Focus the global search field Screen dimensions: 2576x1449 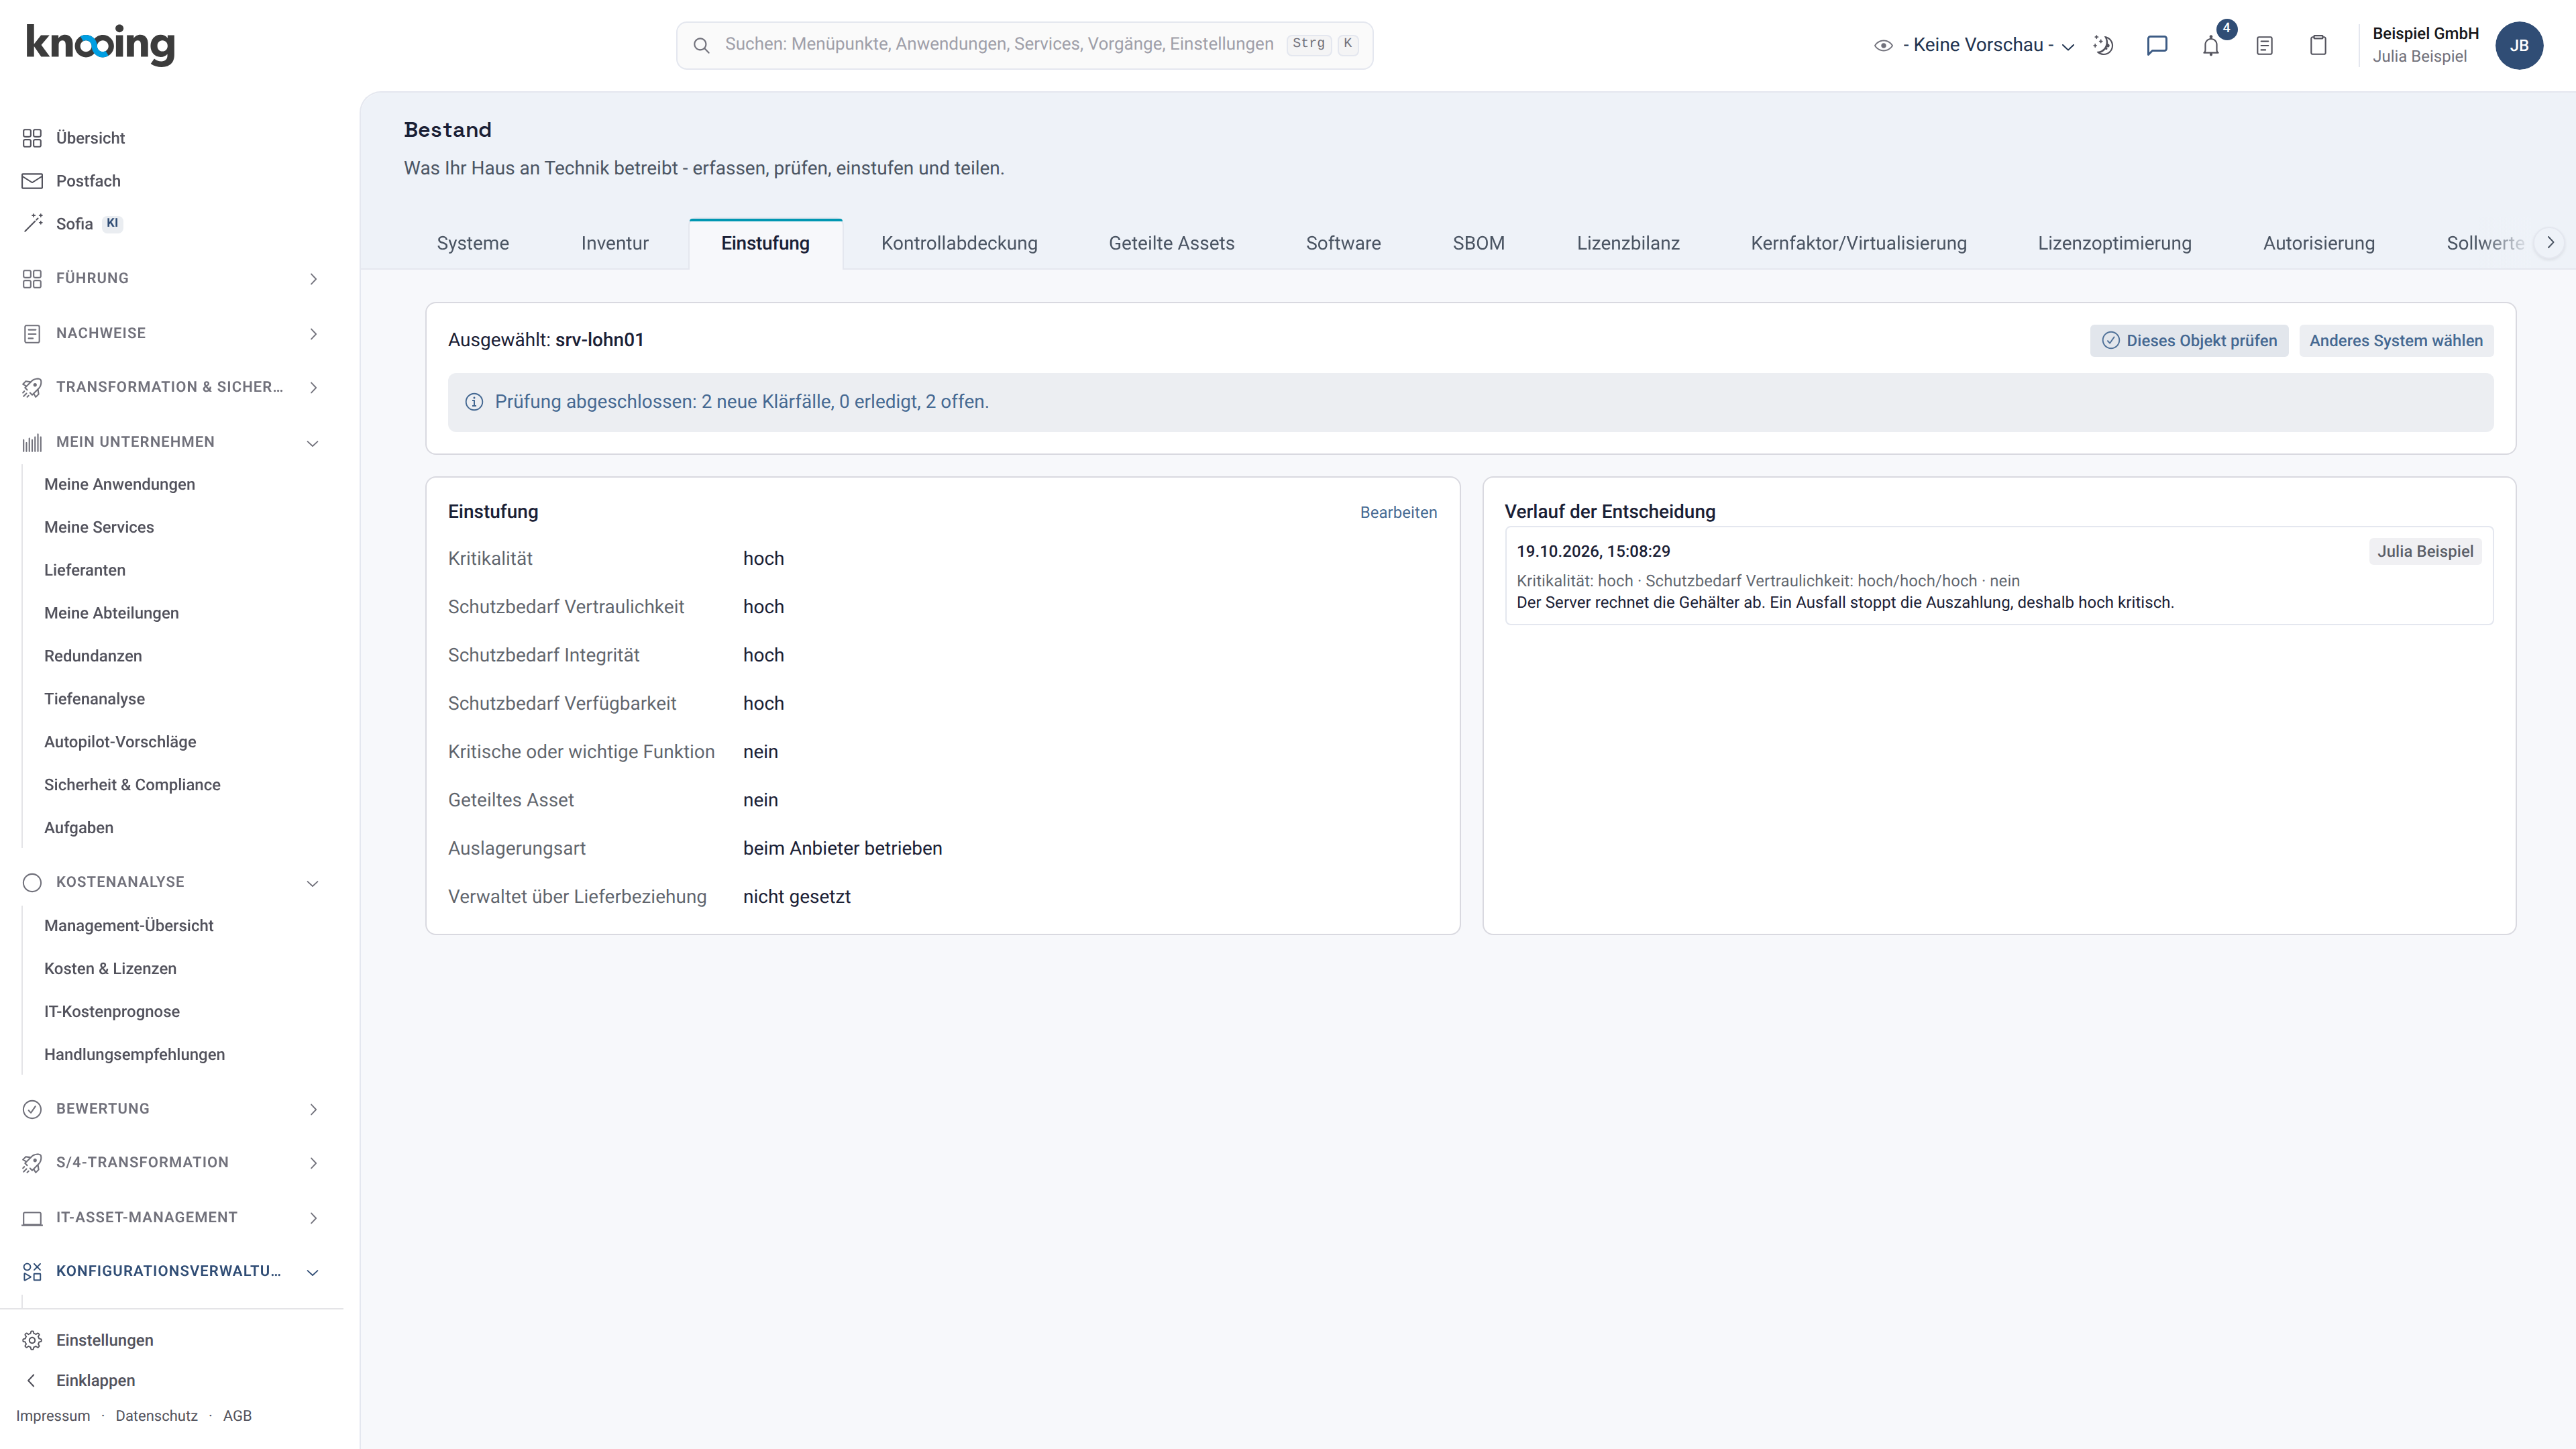[x=1024, y=45]
